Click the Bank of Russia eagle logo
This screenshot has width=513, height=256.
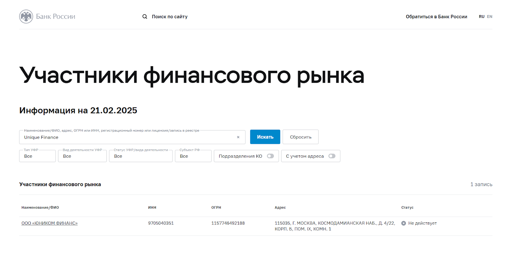[x=26, y=16]
